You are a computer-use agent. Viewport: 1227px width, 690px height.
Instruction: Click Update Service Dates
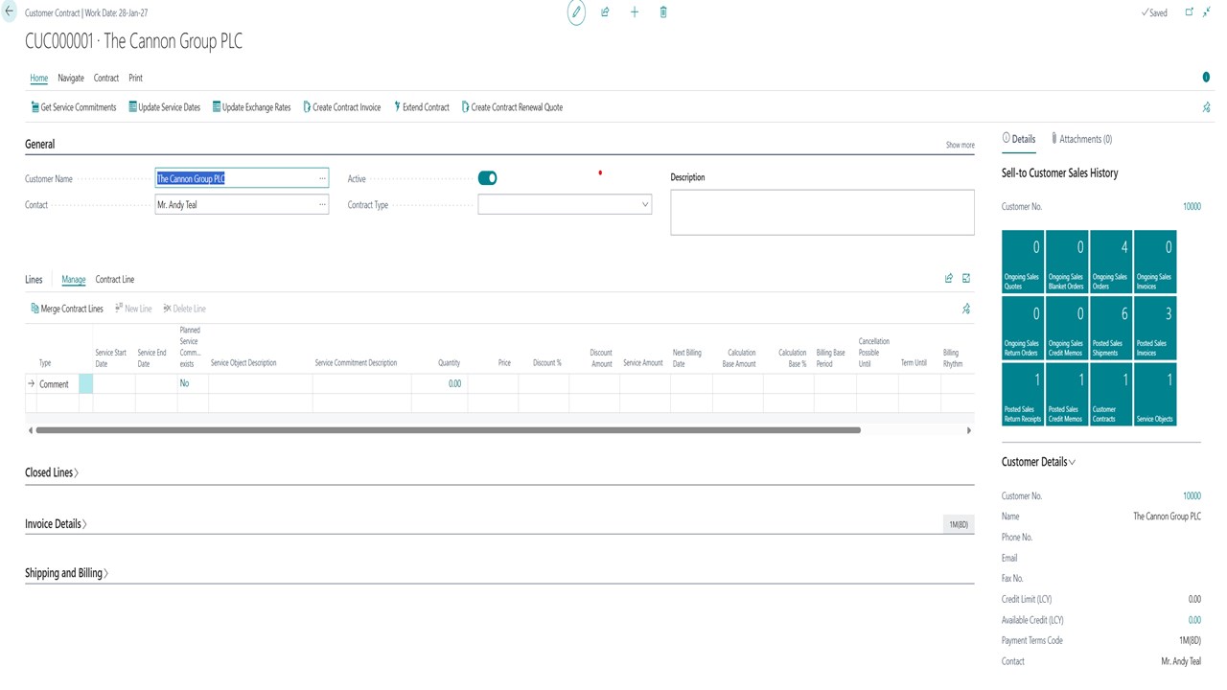point(165,107)
